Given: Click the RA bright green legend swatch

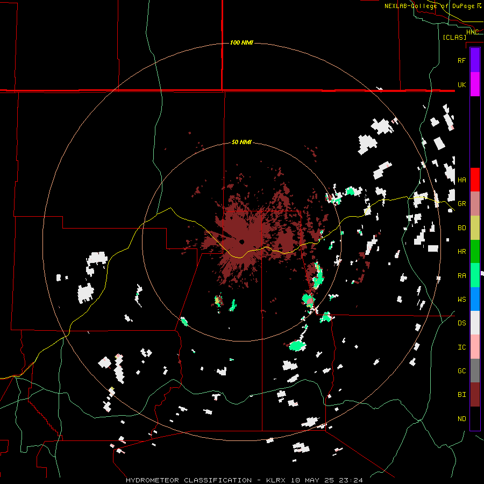Looking at the screenshot, I should point(475,275).
